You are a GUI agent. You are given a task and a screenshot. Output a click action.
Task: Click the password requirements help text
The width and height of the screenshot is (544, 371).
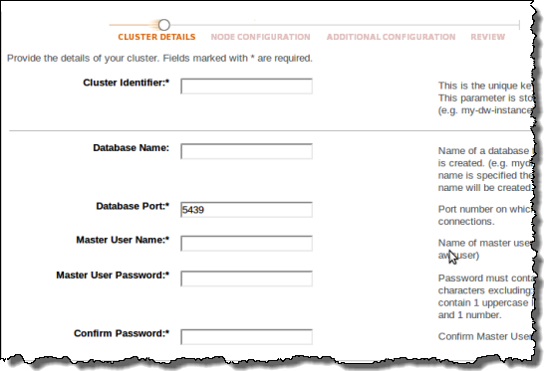(485, 296)
